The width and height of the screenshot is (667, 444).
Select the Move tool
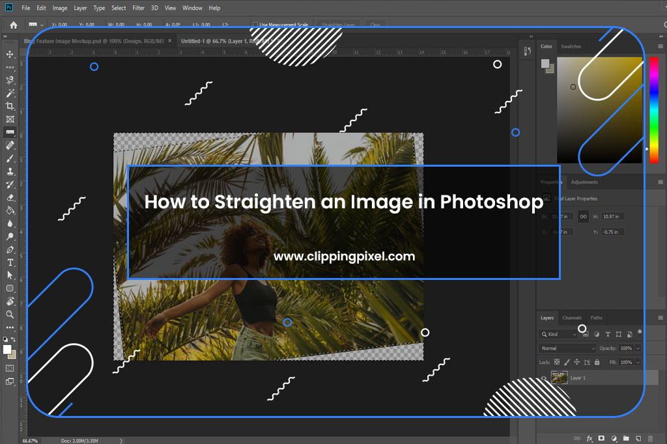pyautogui.click(x=9, y=55)
